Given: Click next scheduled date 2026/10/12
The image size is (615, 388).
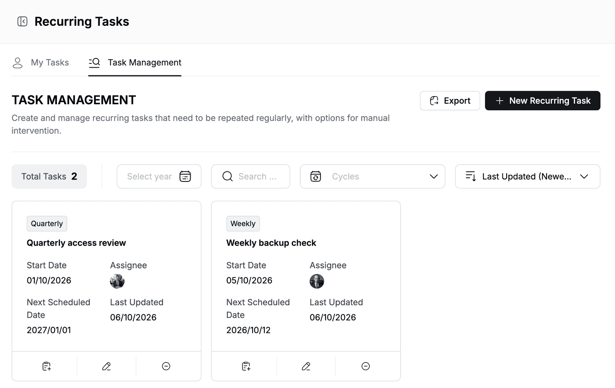Looking at the screenshot, I should tap(248, 330).
